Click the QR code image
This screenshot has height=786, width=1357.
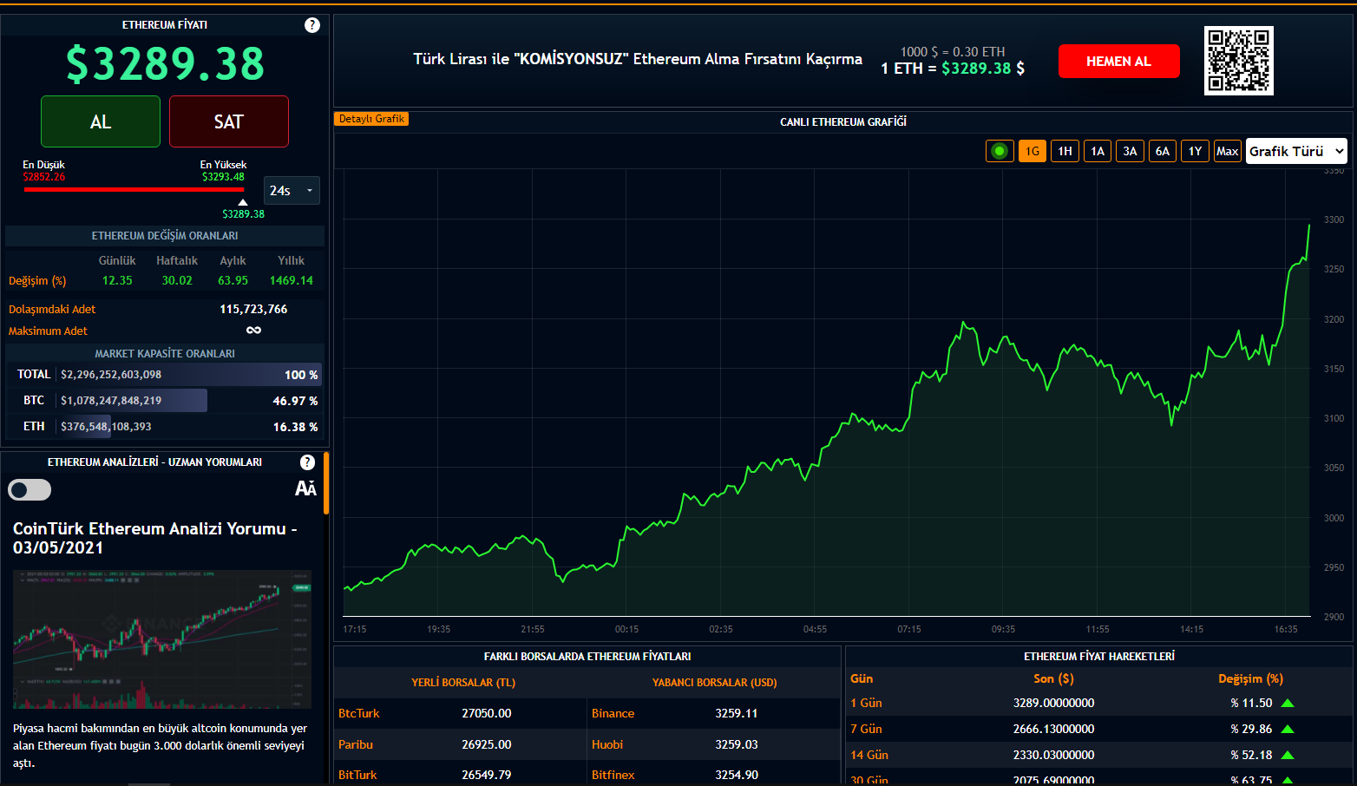click(1239, 61)
